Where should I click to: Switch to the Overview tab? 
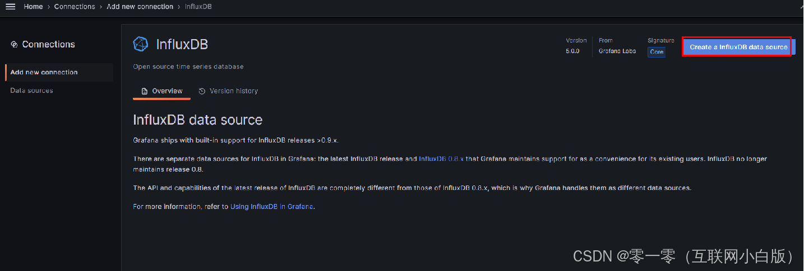(x=161, y=91)
